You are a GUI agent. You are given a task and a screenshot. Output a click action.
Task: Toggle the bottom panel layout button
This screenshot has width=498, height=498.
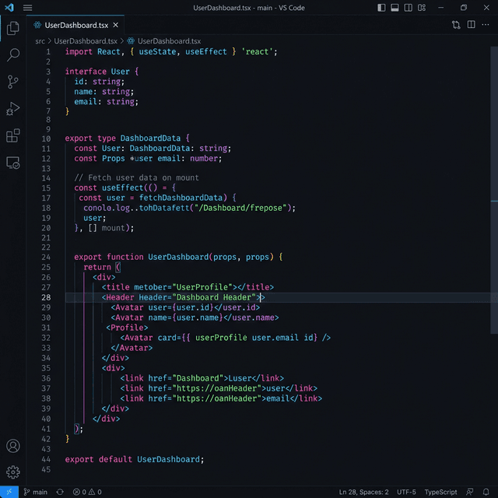395,8
